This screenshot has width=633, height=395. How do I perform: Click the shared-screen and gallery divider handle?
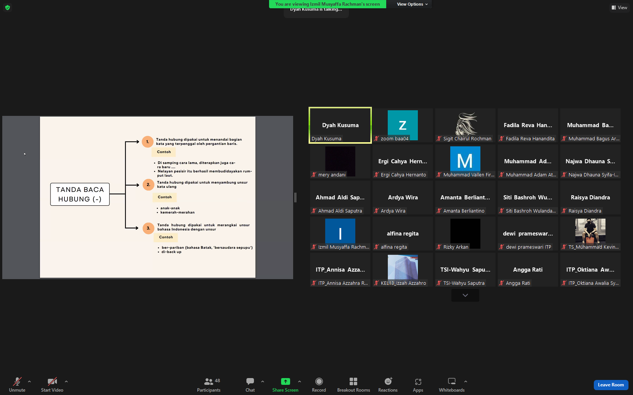[295, 197]
